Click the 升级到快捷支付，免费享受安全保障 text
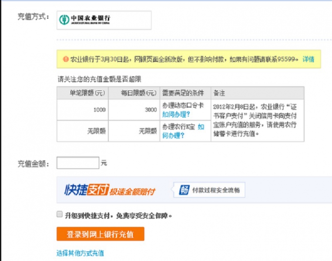Image resolution: width=332 pixels, height=261 pixels. pos(118,216)
